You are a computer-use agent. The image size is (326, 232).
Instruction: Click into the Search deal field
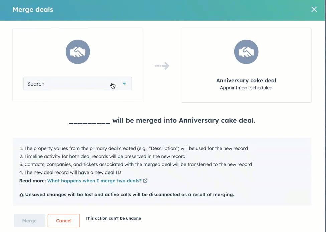point(67,84)
